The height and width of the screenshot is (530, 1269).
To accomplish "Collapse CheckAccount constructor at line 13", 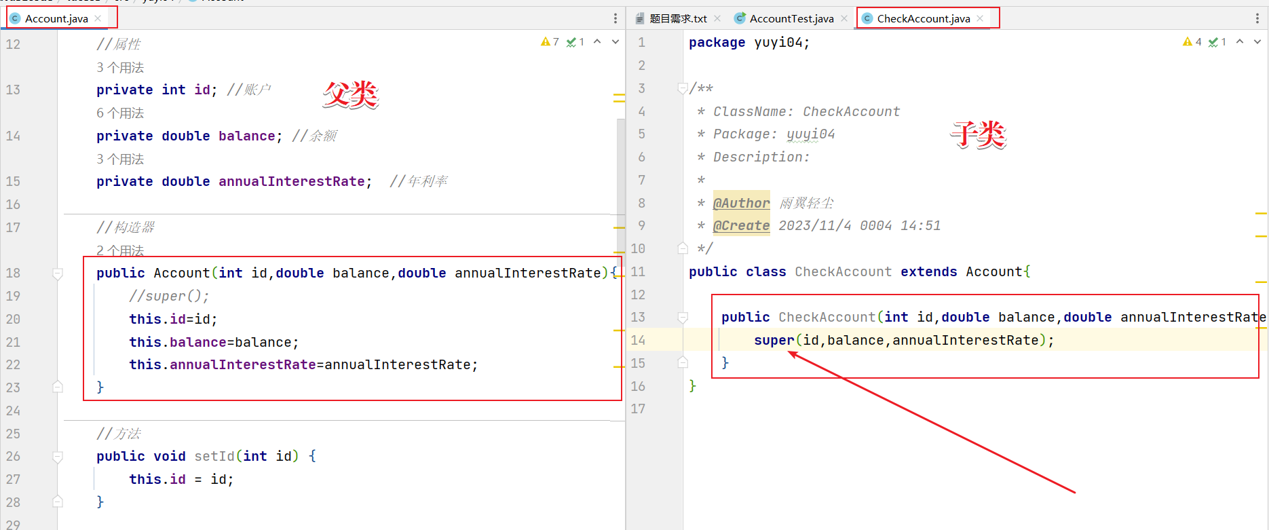I will (683, 318).
